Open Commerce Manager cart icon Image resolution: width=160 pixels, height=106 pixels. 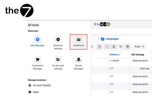coord(38,59)
